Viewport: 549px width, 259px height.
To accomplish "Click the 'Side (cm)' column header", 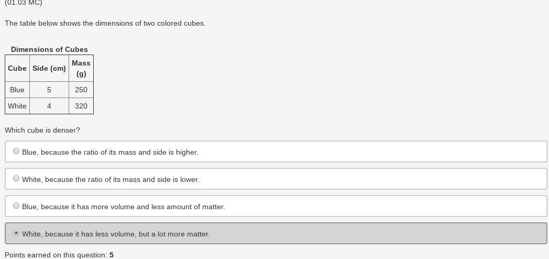I will coord(49,68).
